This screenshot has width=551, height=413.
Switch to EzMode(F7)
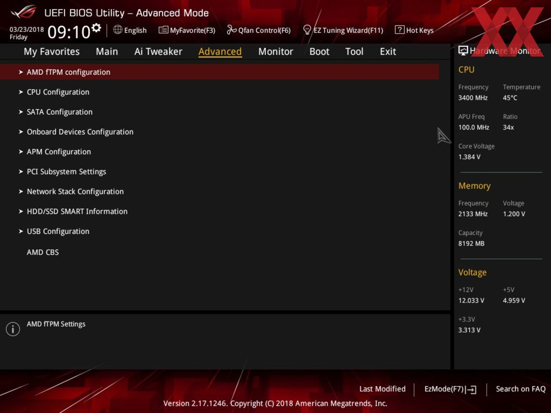[444, 389]
